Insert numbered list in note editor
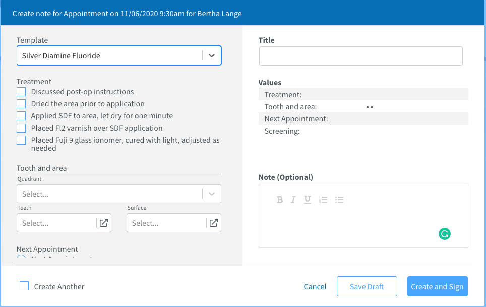The height and width of the screenshot is (307, 486). [323, 200]
